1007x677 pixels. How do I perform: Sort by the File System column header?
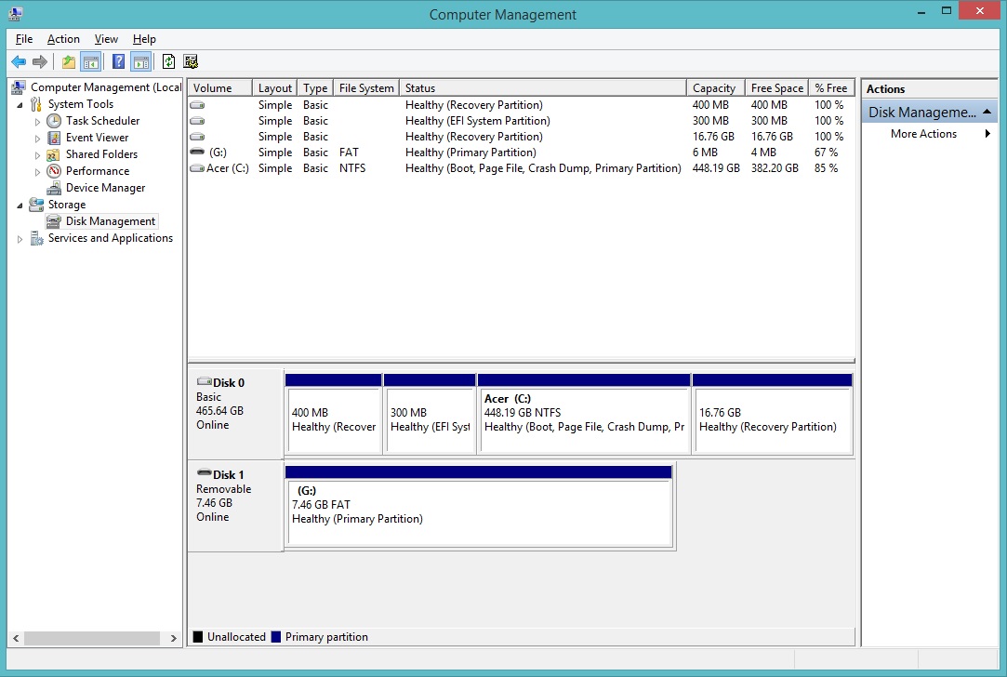pos(366,88)
